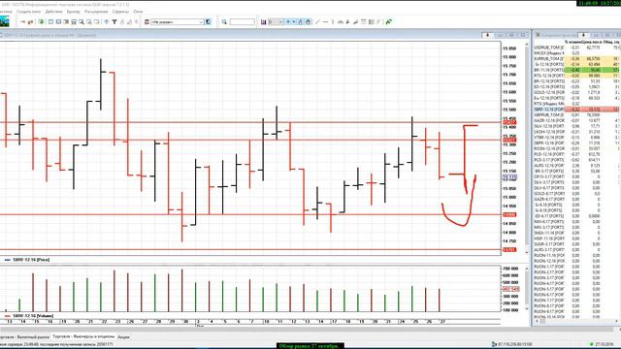Viewport: 621px width, 349px height.
Task: Select the Si-12.16 row
Action: [576, 64]
